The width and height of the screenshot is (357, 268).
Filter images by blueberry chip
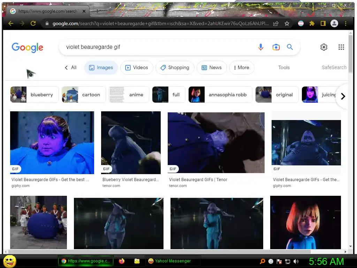pyautogui.click(x=35, y=95)
